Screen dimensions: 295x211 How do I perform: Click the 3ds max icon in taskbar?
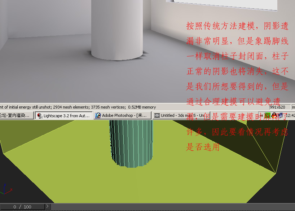[x=157, y=115]
